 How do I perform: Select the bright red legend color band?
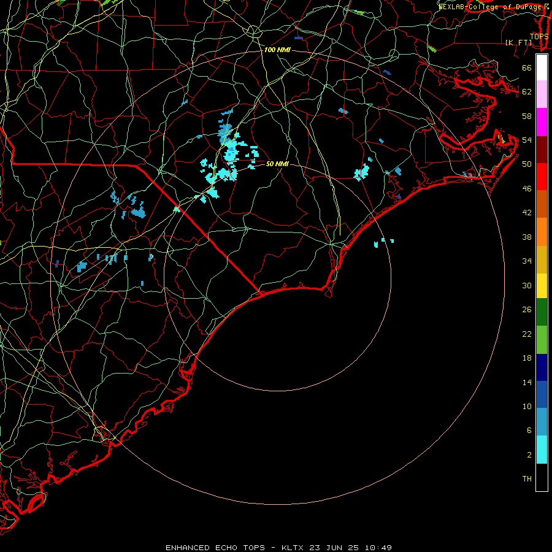[542, 177]
